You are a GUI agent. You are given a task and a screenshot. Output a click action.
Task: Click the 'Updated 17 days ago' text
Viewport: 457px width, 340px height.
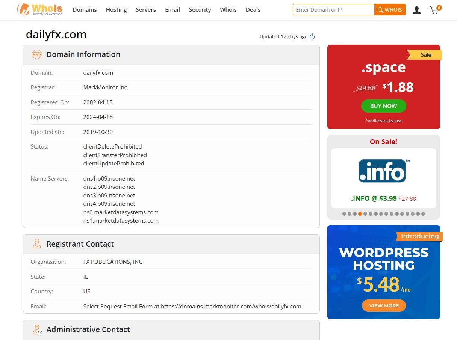tap(283, 37)
